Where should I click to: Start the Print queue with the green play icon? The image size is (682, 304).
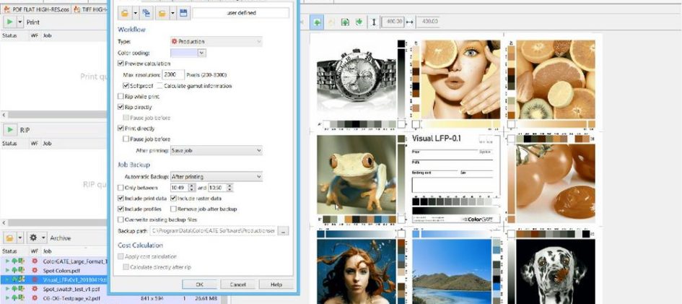coord(9,22)
